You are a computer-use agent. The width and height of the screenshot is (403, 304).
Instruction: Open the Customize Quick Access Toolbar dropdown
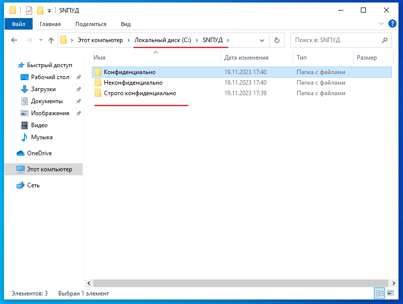pyautogui.click(x=49, y=11)
